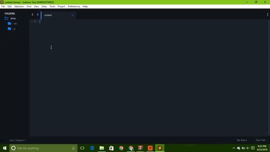Screen dimensions: 270x152
Task: Open the Tools menu
Action: pos(52,7)
